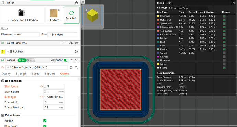The image size is (237, 127).
Task: Open the Color Scheme Line Type dropdown
Action: tap(191, 8)
